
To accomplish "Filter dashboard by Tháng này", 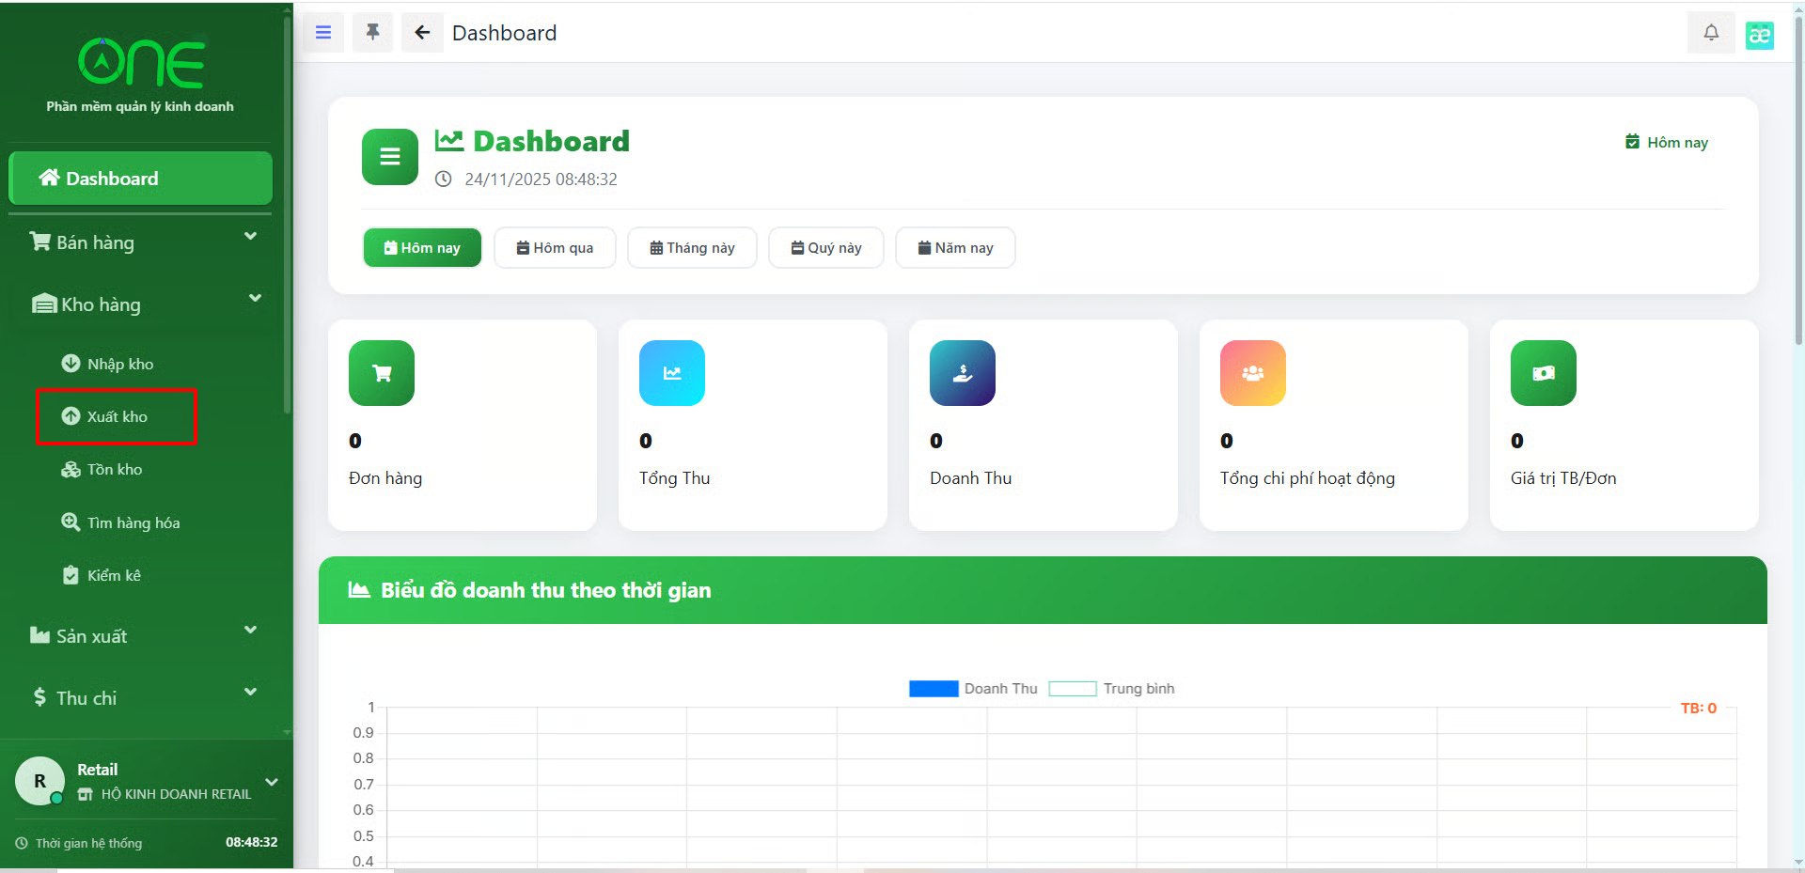I will 692,248.
